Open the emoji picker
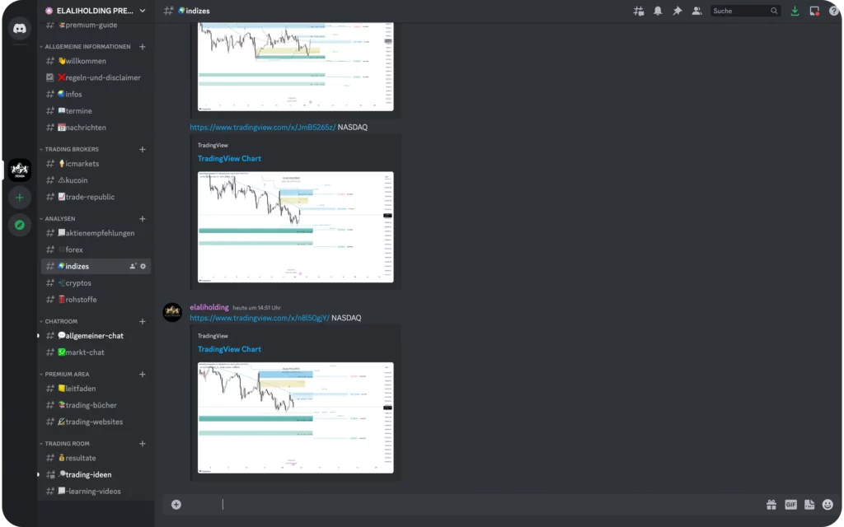 (x=828, y=505)
